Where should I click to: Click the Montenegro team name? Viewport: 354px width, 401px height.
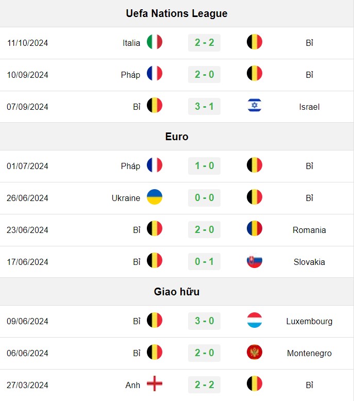point(309,353)
